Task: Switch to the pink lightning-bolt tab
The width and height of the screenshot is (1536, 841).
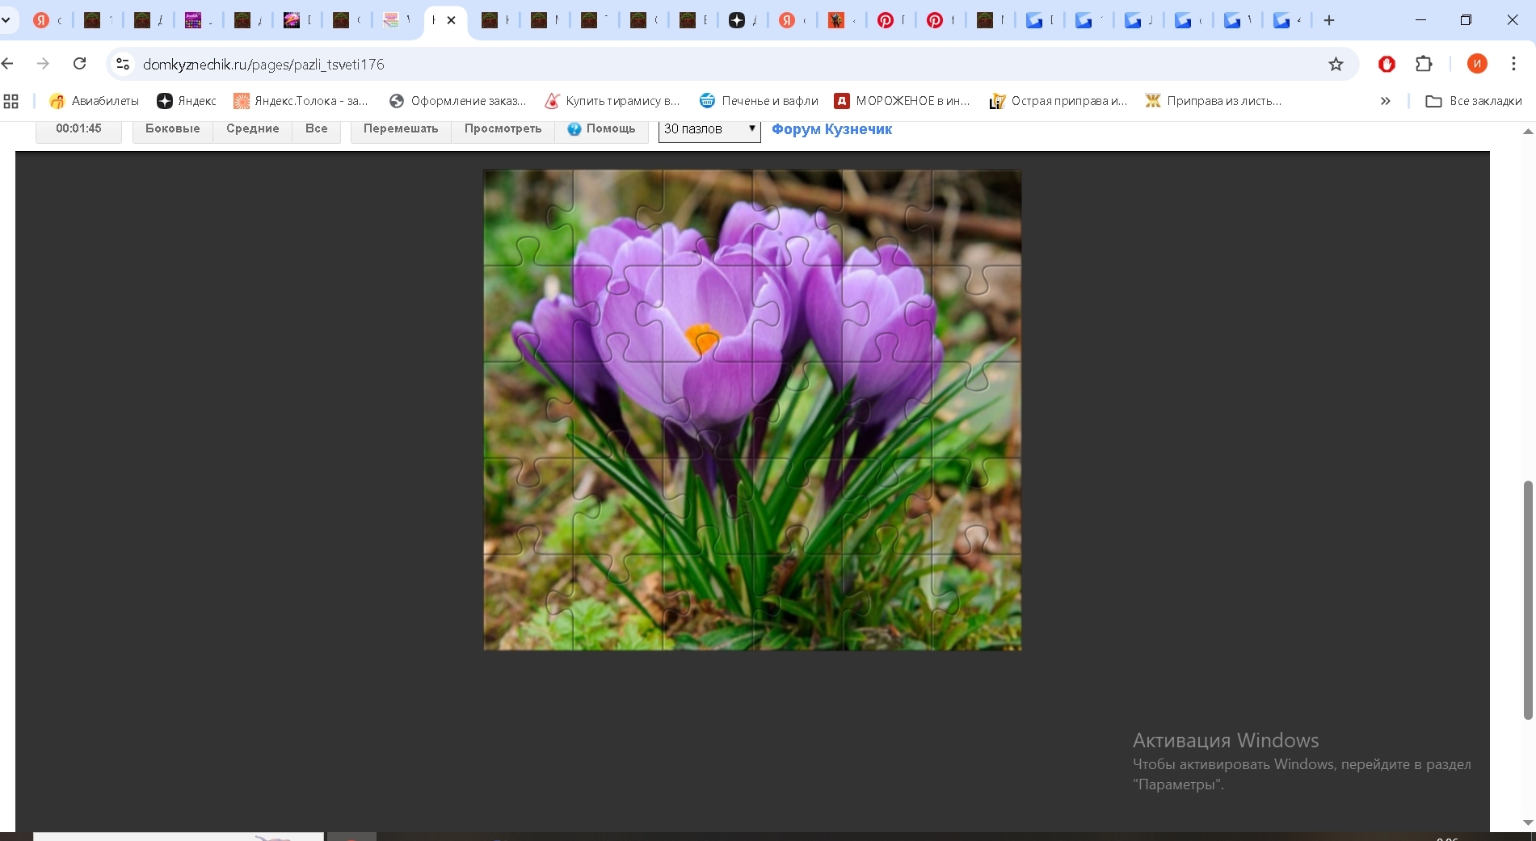Action: pyautogui.click(x=292, y=20)
